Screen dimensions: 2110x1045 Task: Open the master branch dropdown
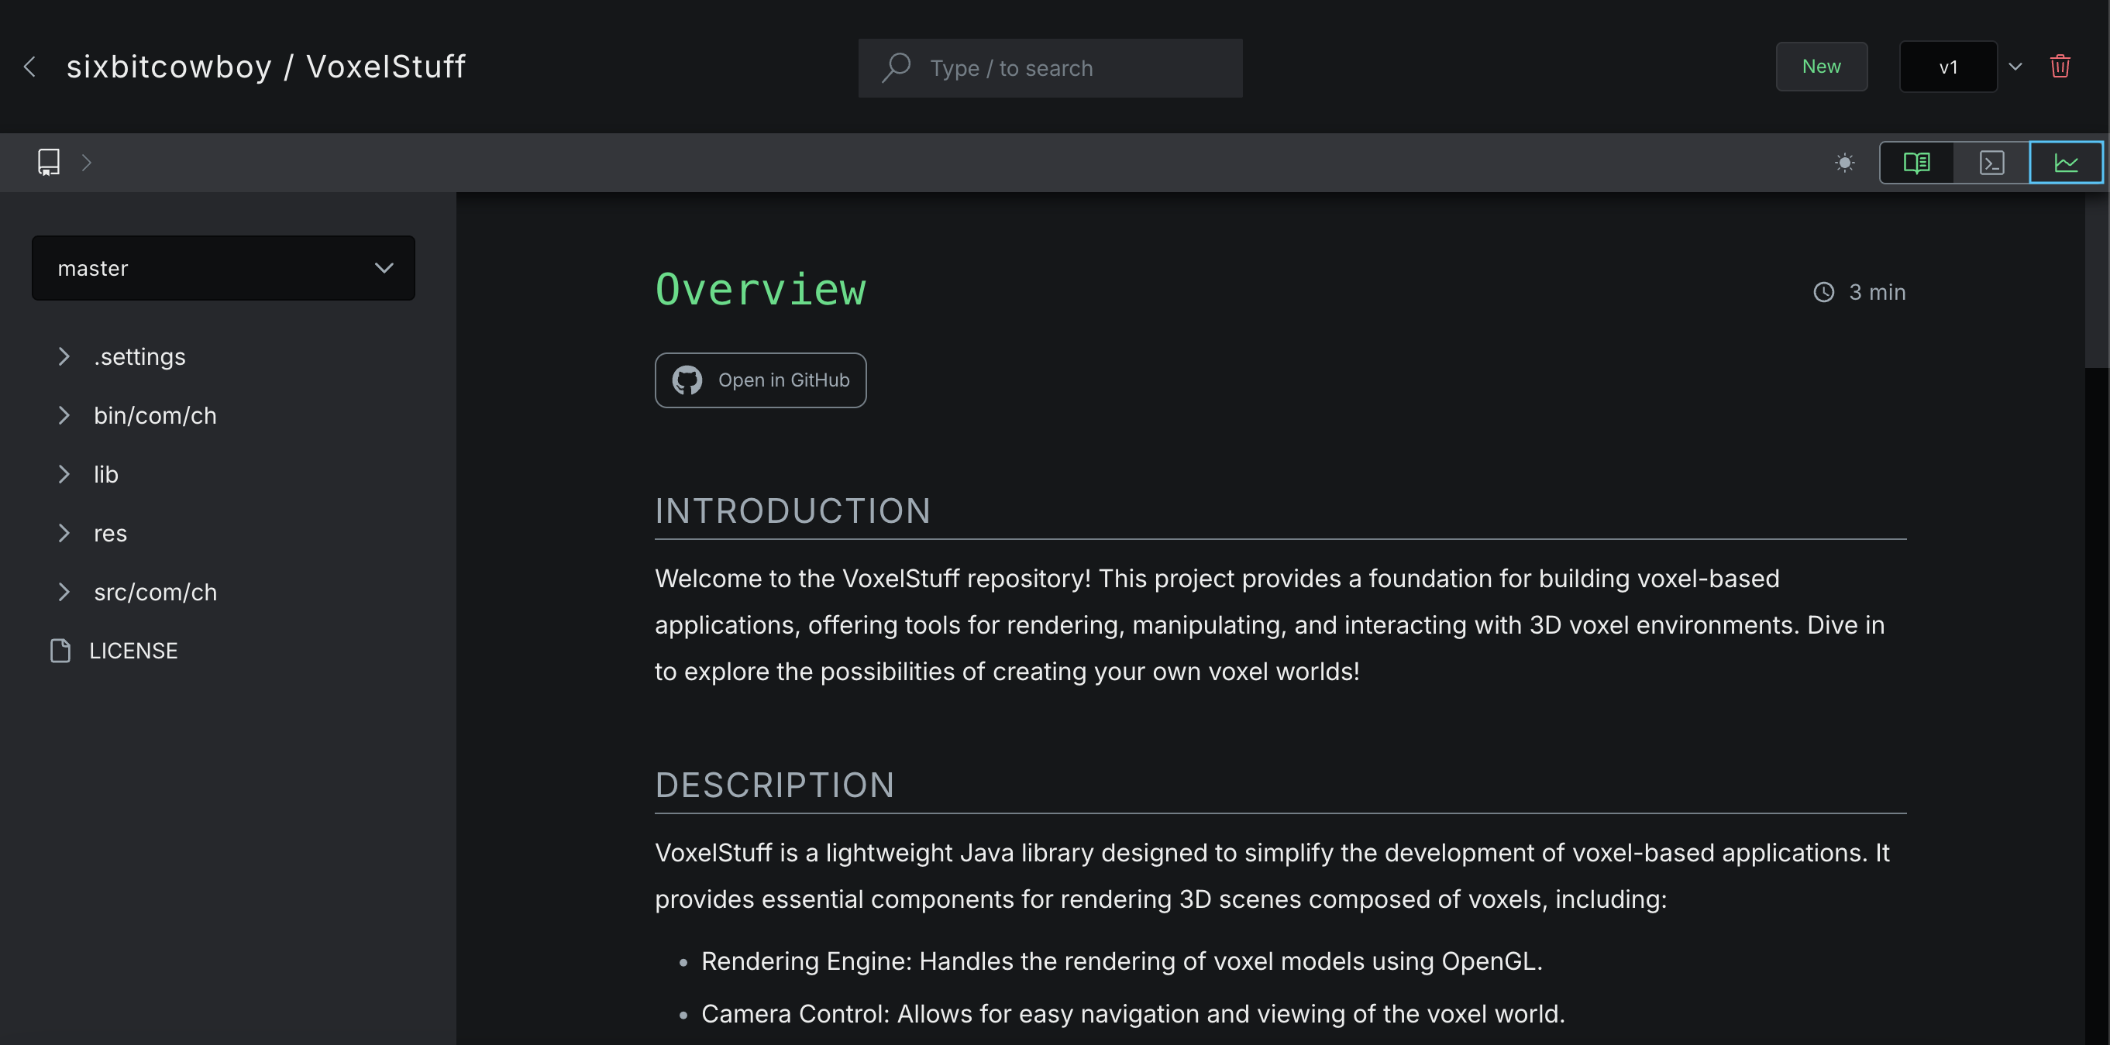click(224, 268)
